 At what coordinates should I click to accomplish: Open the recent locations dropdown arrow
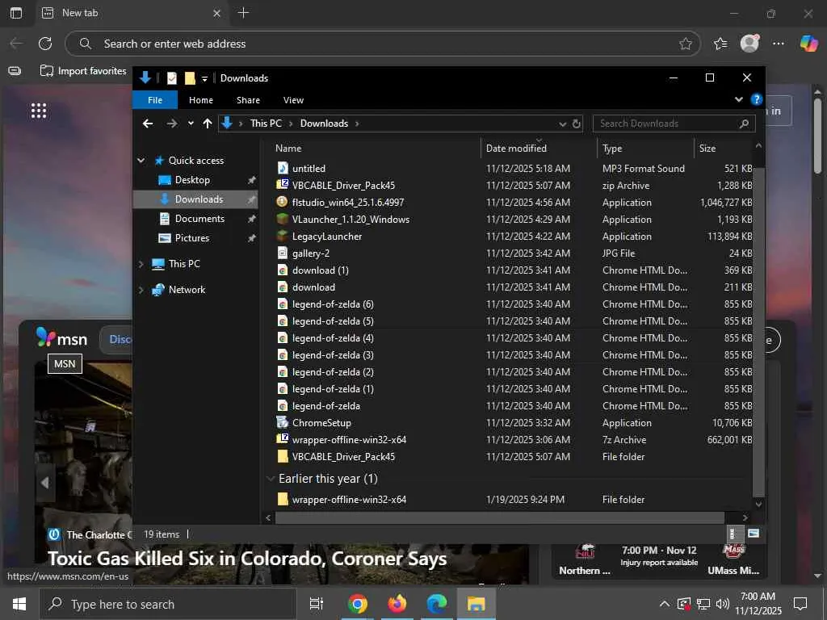pos(191,124)
